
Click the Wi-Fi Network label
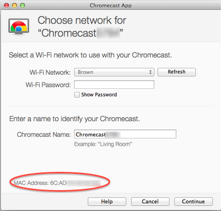click(x=50, y=72)
